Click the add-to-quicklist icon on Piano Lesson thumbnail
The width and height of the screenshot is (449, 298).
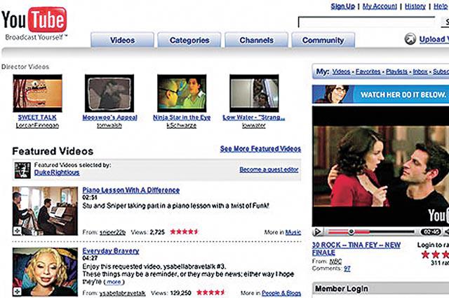(17, 231)
